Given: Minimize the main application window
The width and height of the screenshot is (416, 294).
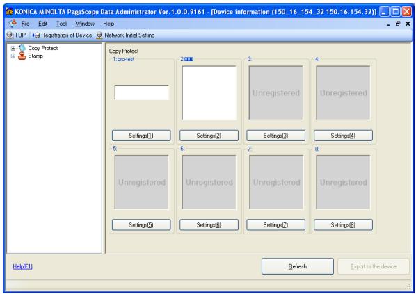Looking at the screenshot, I should coord(384,12).
